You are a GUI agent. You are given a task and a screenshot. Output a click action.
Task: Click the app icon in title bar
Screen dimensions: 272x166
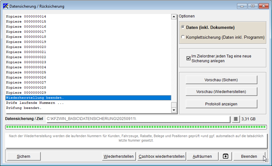(x=6, y=6)
